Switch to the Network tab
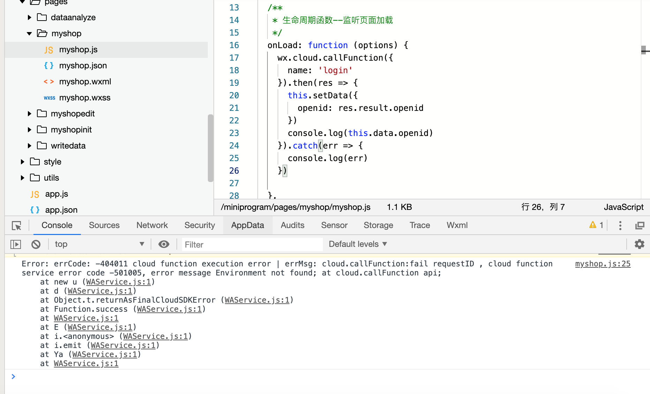 tap(152, 226)
